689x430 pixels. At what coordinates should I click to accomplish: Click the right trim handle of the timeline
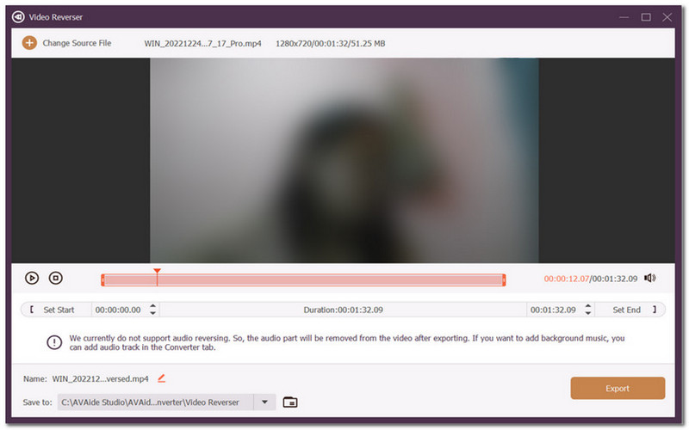pos(504,279)
